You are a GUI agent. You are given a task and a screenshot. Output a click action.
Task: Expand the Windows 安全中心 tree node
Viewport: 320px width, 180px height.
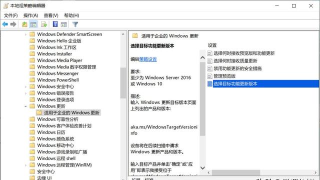coord(25,86)
